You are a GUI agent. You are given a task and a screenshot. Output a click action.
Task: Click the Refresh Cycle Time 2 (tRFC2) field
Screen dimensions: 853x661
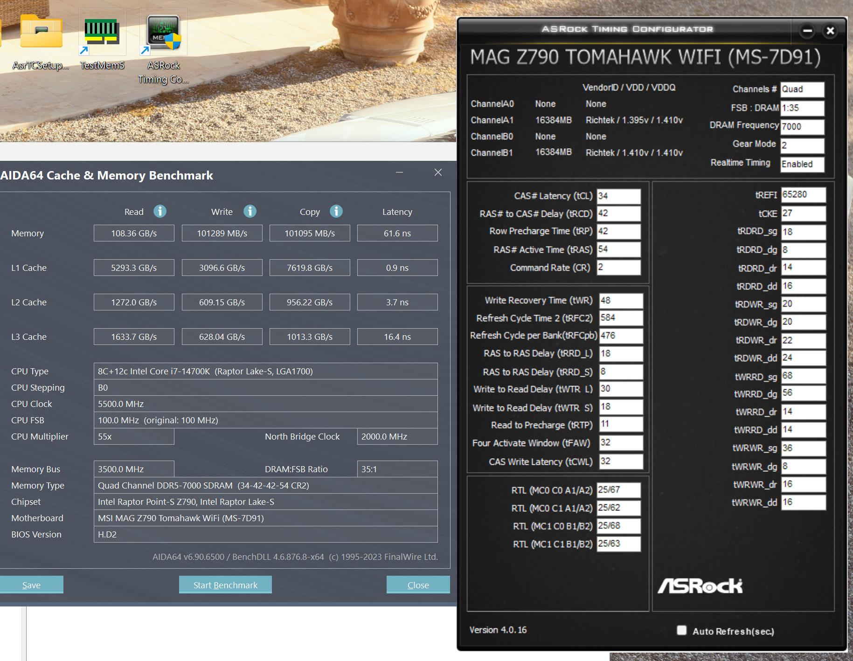[621, 318]
